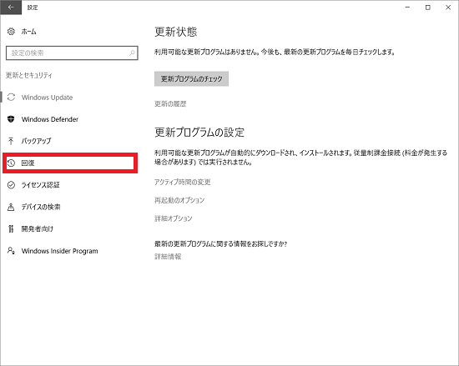This screenshot has height=366, width=459.
Task: Open 再起動のオプション link
Action: pos(179,200)
